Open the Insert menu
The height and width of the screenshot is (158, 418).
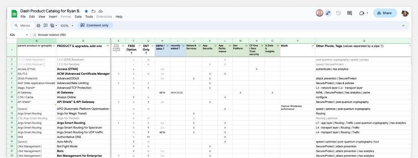pyautogui.click(x=53, y=16)
